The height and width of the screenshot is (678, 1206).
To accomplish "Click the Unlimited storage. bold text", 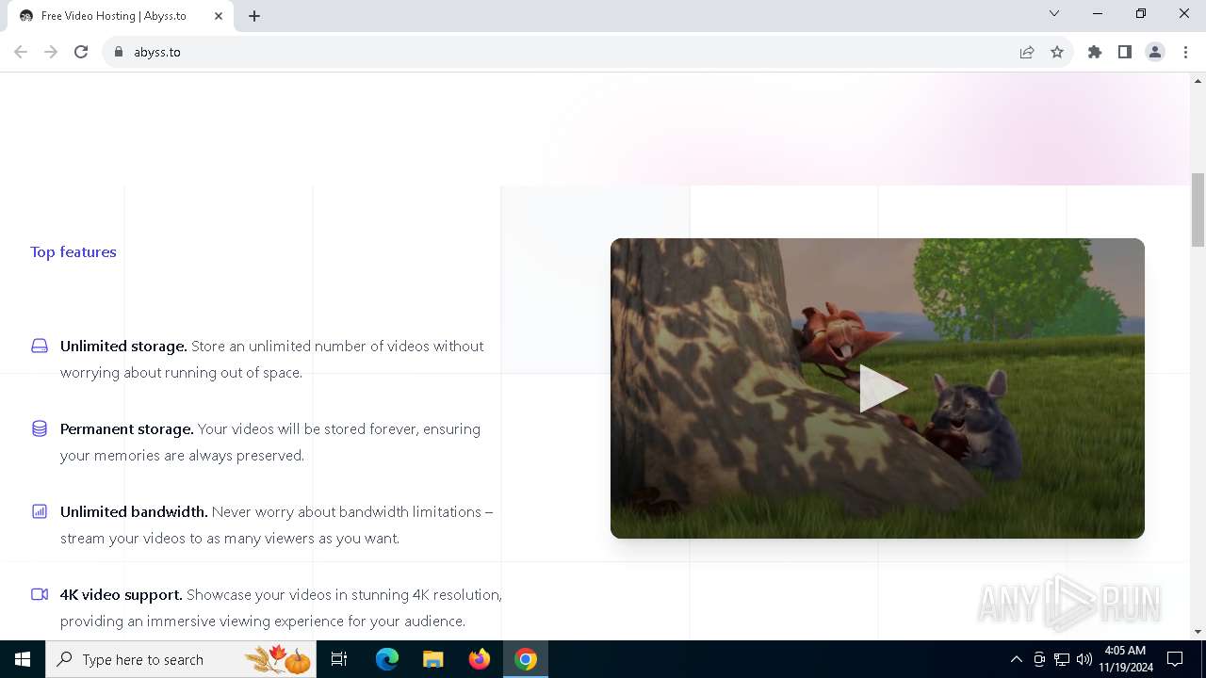I will tap(123, 346).
